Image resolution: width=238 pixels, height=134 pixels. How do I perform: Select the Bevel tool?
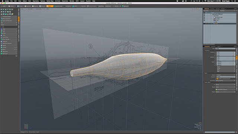[x=9, y=31]
